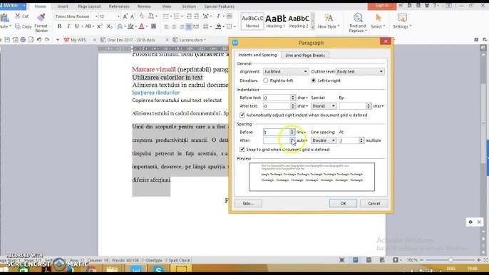Open the Alignment Justified dropdown
This screenshot has height=275, width=489.
[x=286, y=72]
